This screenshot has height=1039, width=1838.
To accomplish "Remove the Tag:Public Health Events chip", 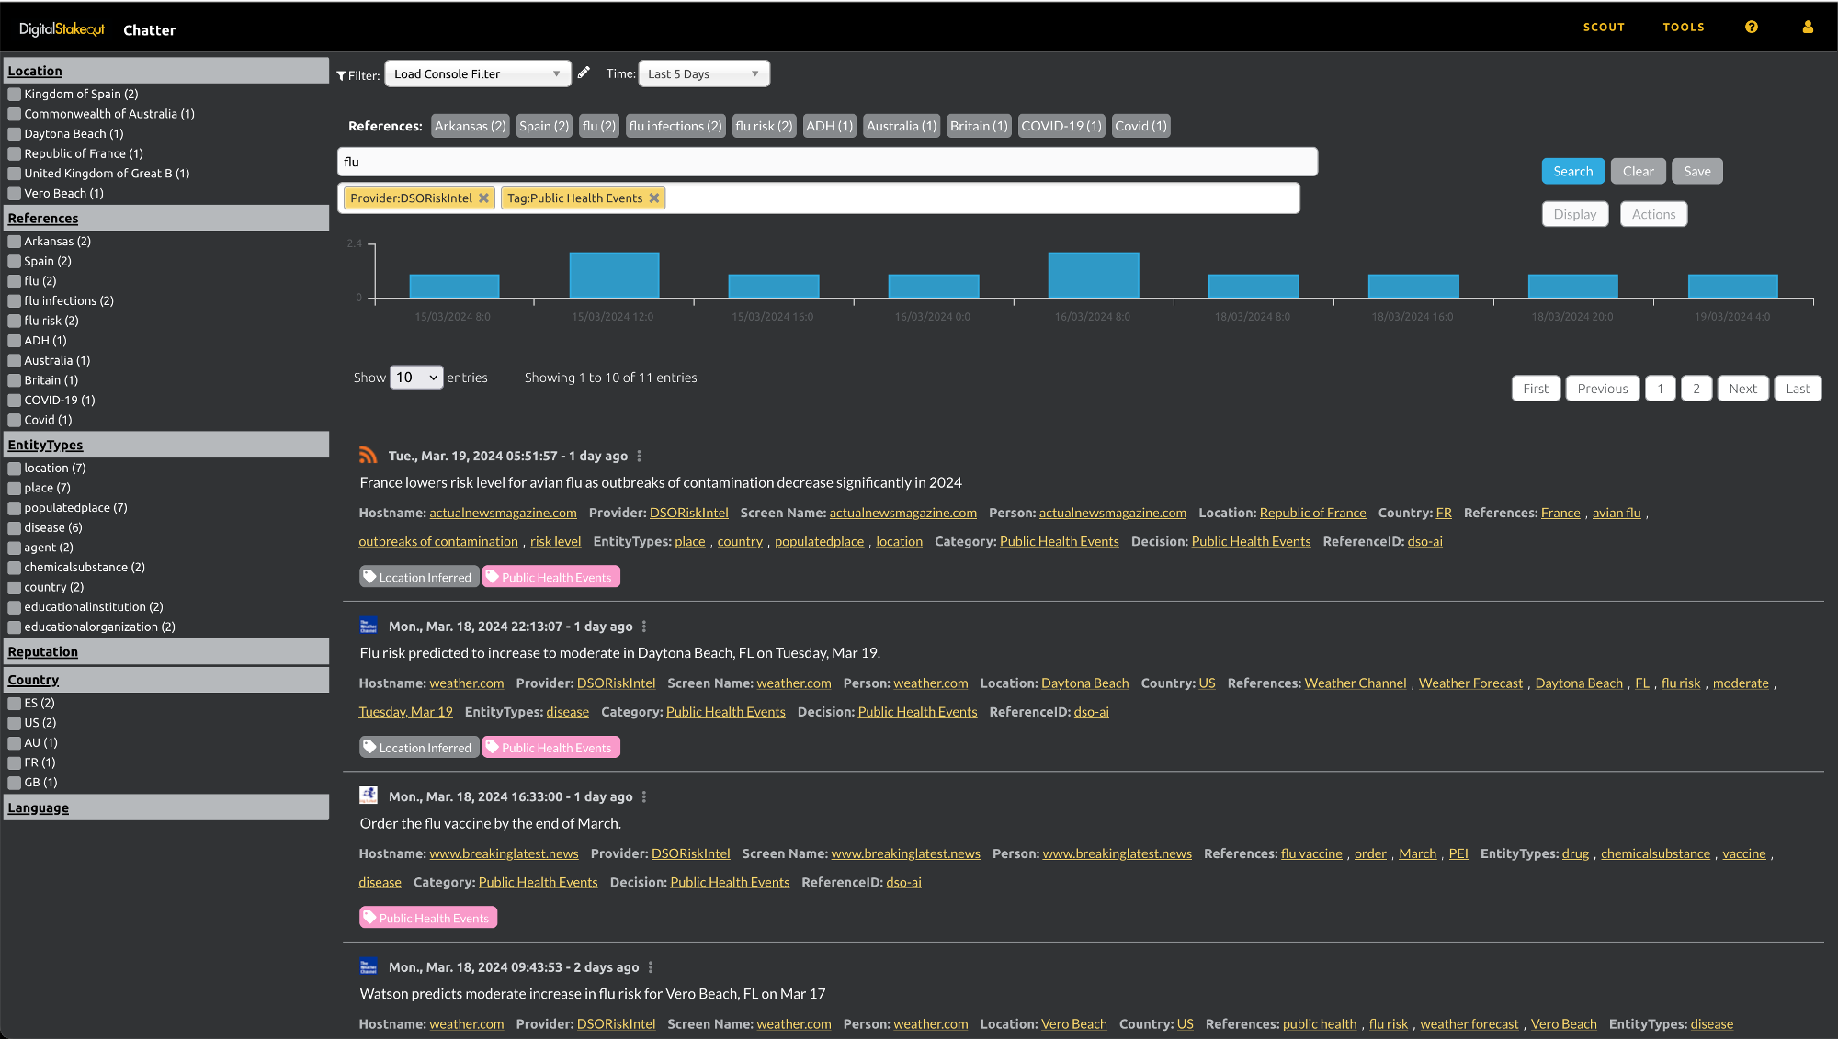I will click(654, 198).
